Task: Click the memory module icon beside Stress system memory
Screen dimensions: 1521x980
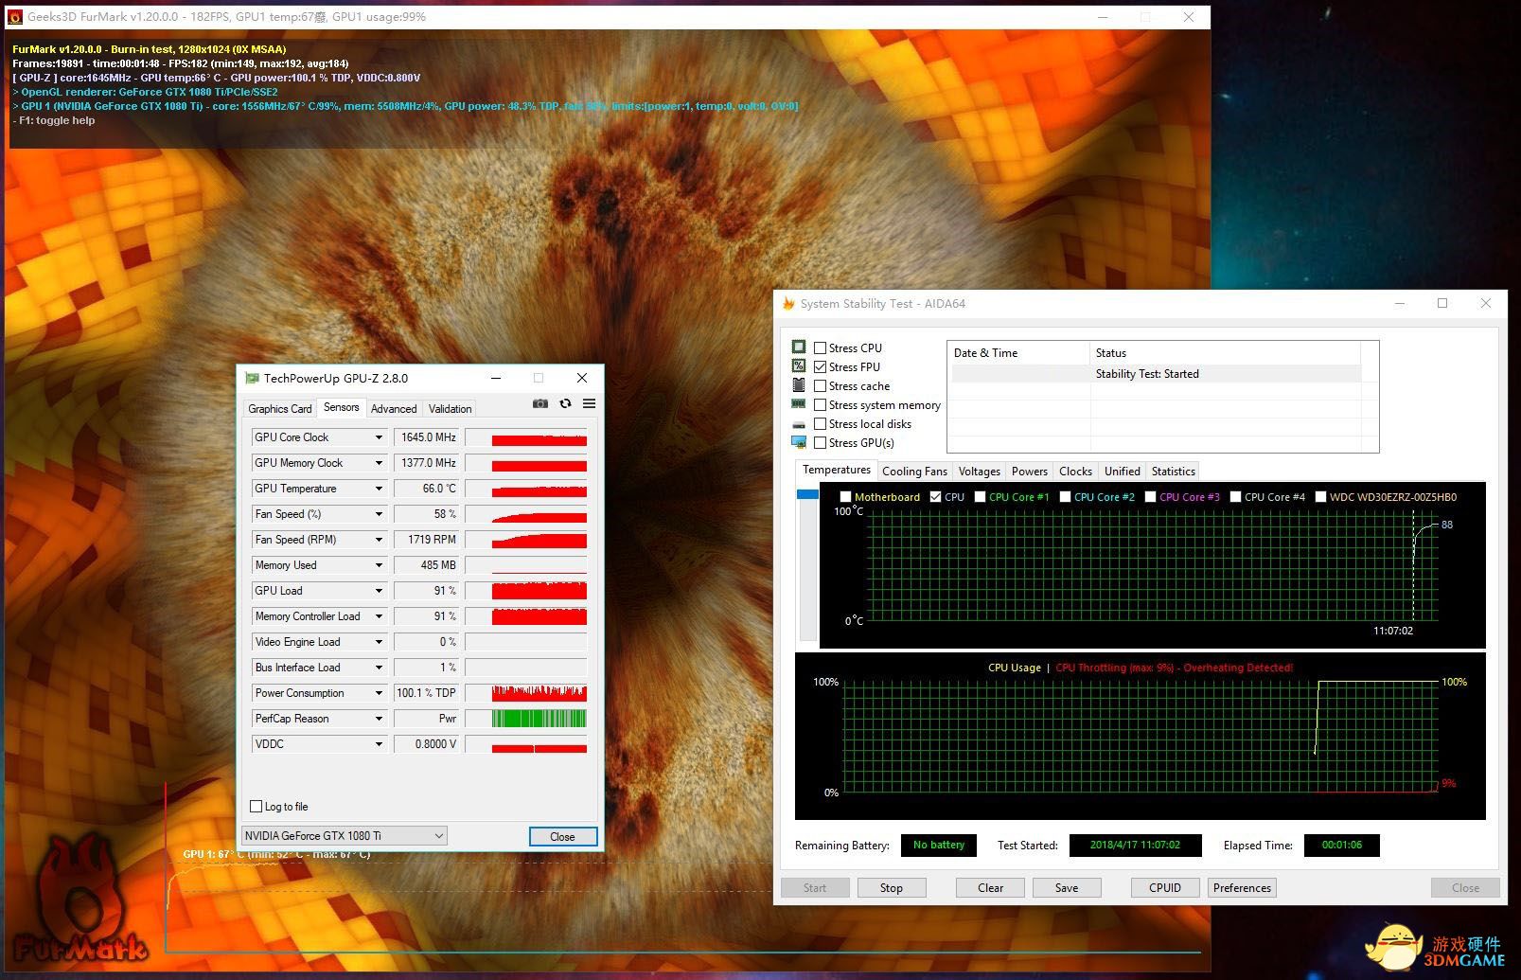Action: (x=799, y=404)
